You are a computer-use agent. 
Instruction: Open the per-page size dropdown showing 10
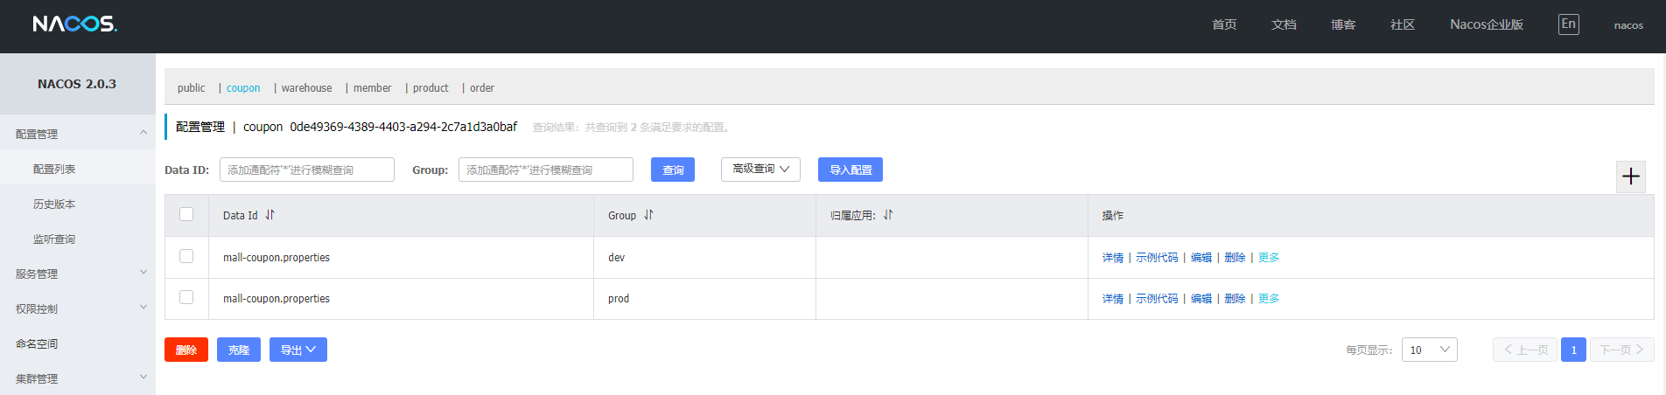coord(1430,350)
